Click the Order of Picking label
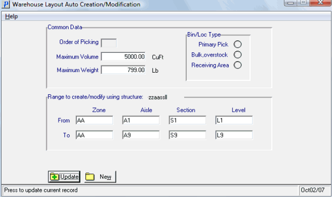332x197 pixels. (79, 42)
